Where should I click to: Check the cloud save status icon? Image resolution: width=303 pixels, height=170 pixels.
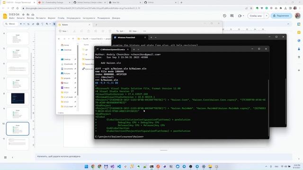point(33,15)
